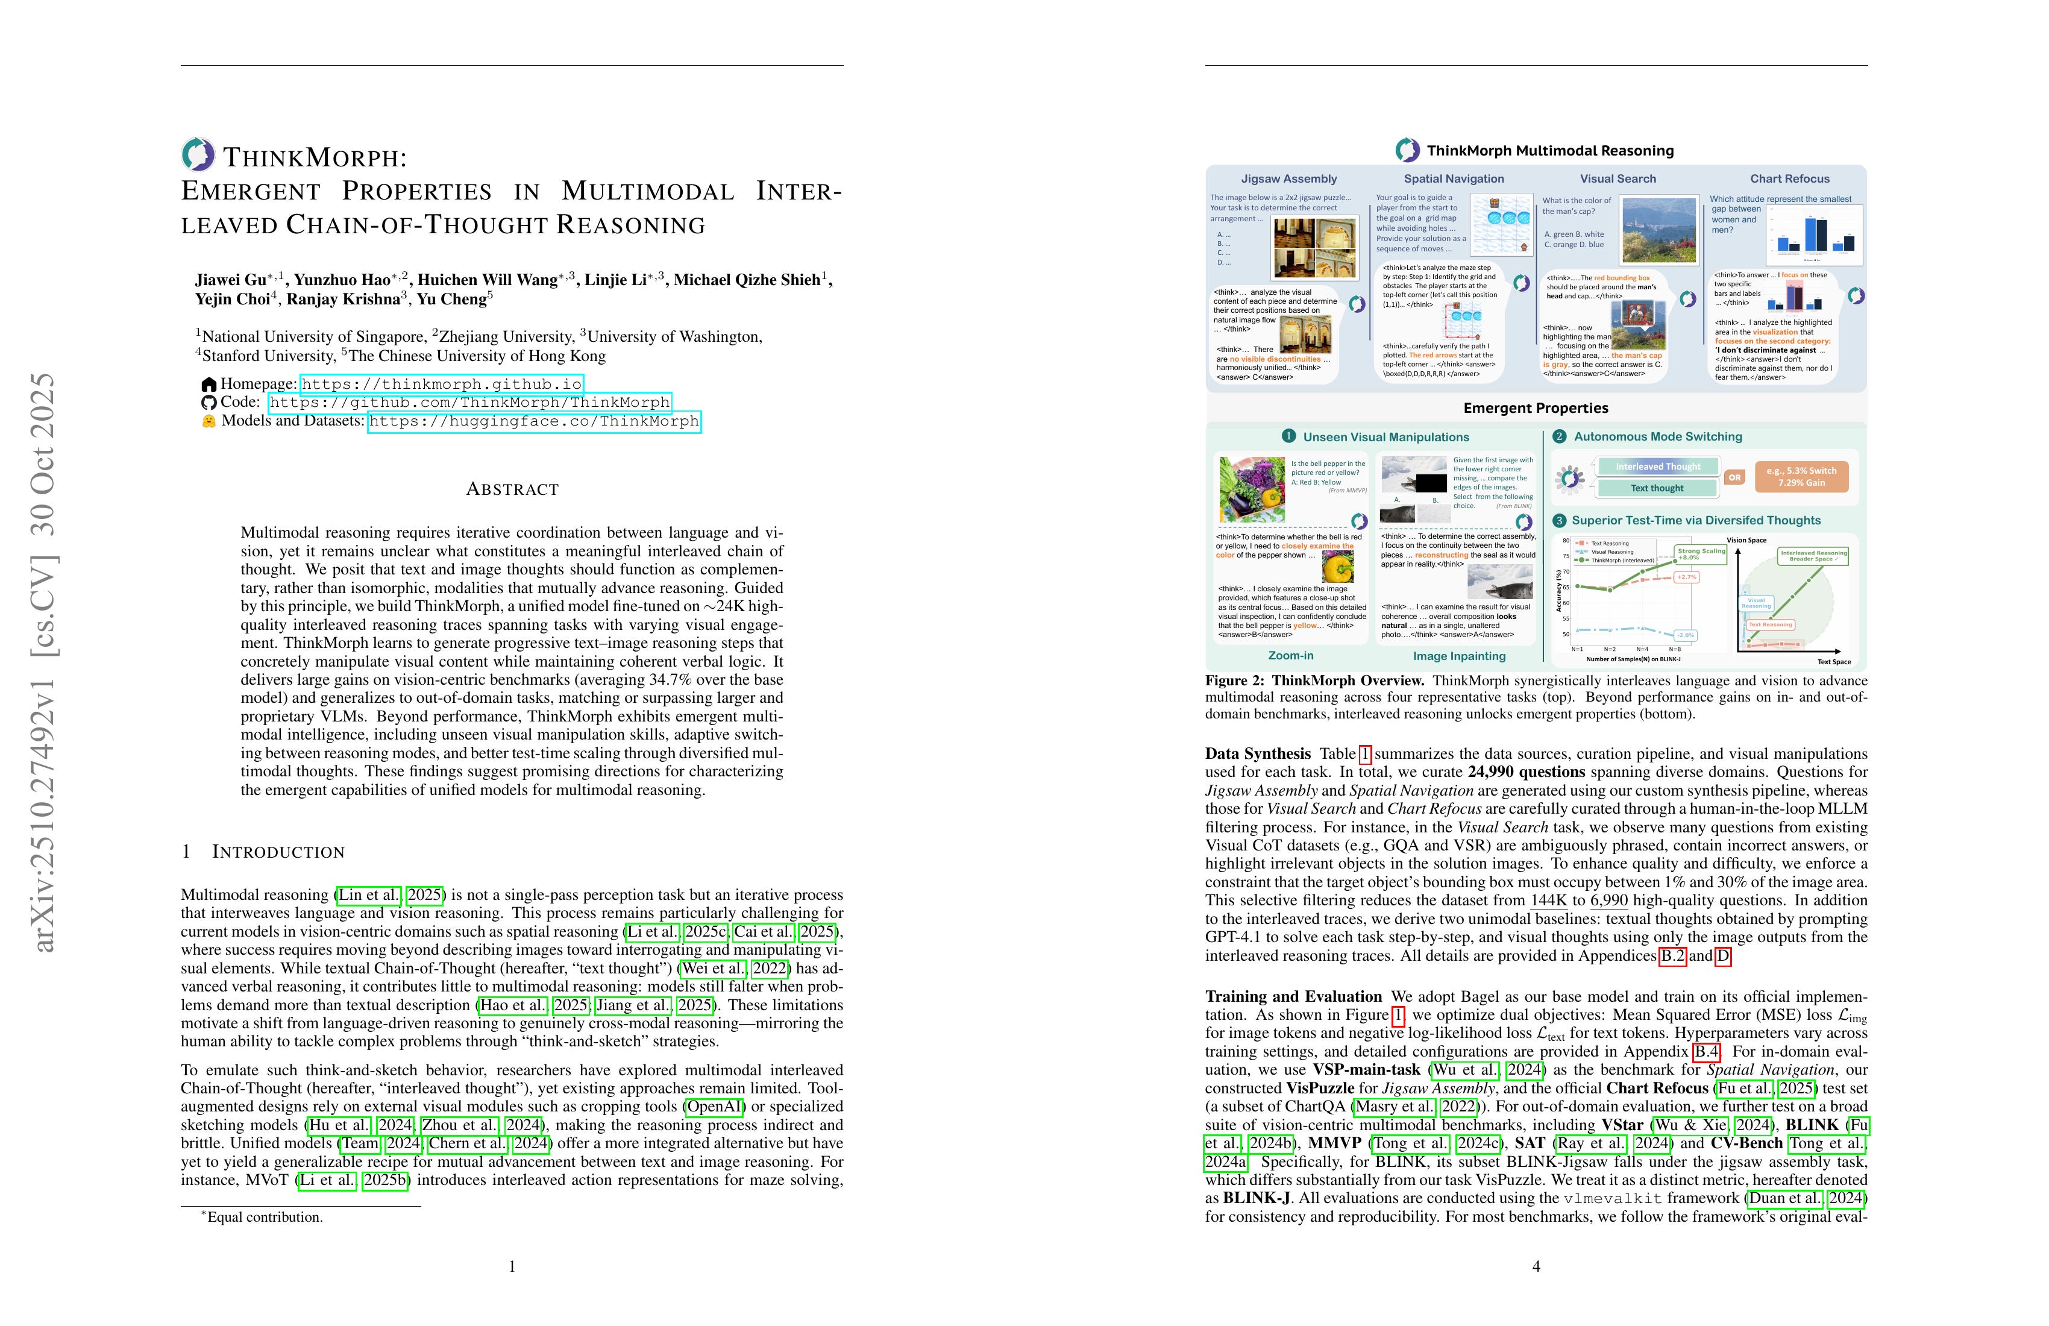Screen dimensions: 2049x1326
Task: Follow the Lin et al. citation link
Action: coord(369,894)
